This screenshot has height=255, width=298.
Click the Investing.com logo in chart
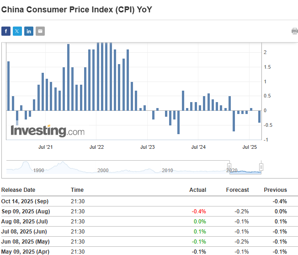coord(48,131)
